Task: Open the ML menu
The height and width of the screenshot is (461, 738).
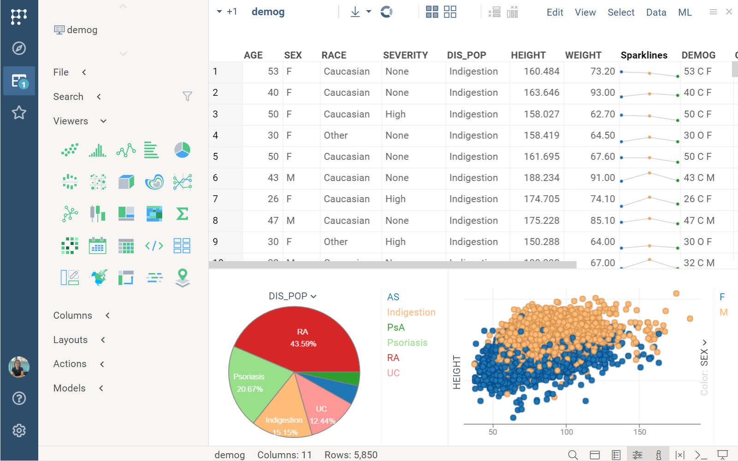Action: (x=685, y=12)
